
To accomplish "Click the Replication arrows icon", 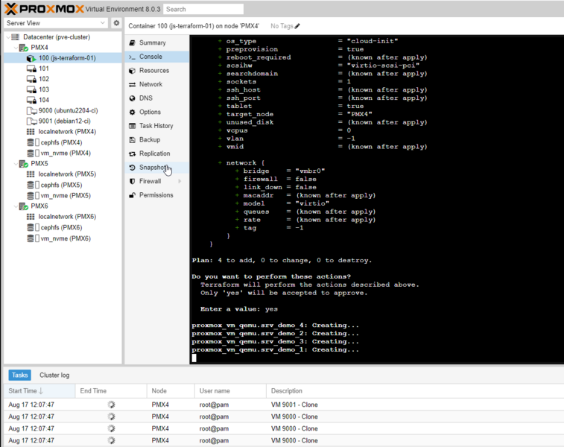I will click(133, 153).
